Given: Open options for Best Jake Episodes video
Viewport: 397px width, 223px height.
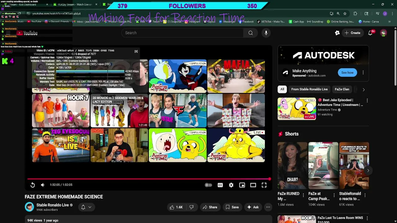Looking at the screenshot, I should [367, 101].
